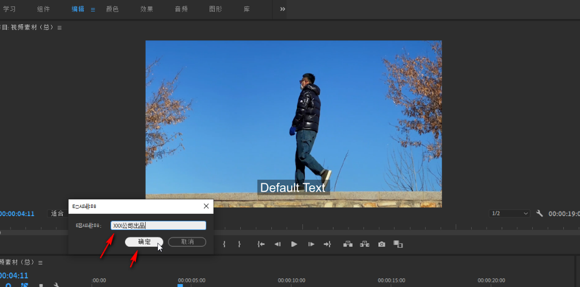Open Program Monitor wrench settings
The width and height of the screenshot is (580, 287).
tap(540, 213)
